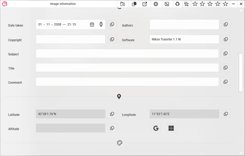The image size is (245, 156).
Task: Click into the empty Authors field
Action: (x=184, y=24)
